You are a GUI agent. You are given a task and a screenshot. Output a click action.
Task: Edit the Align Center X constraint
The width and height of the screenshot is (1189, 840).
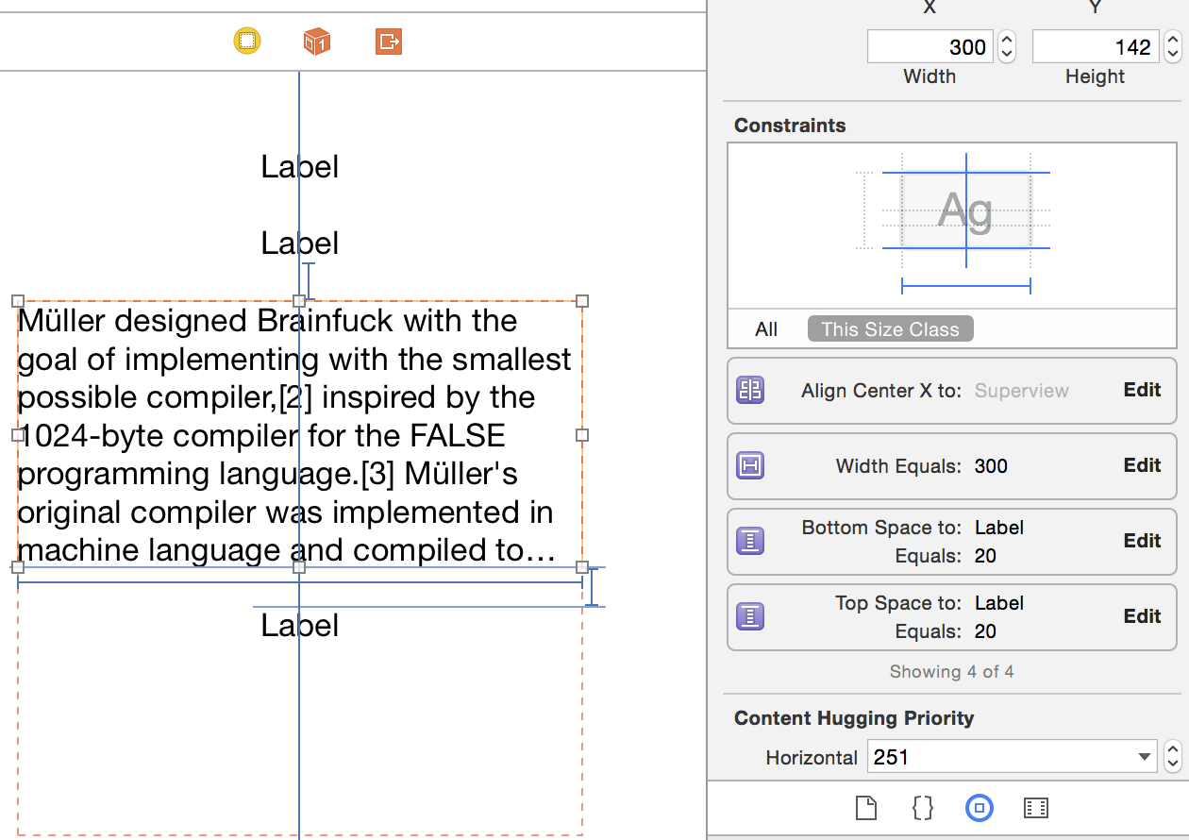[x=1142, y=390]
